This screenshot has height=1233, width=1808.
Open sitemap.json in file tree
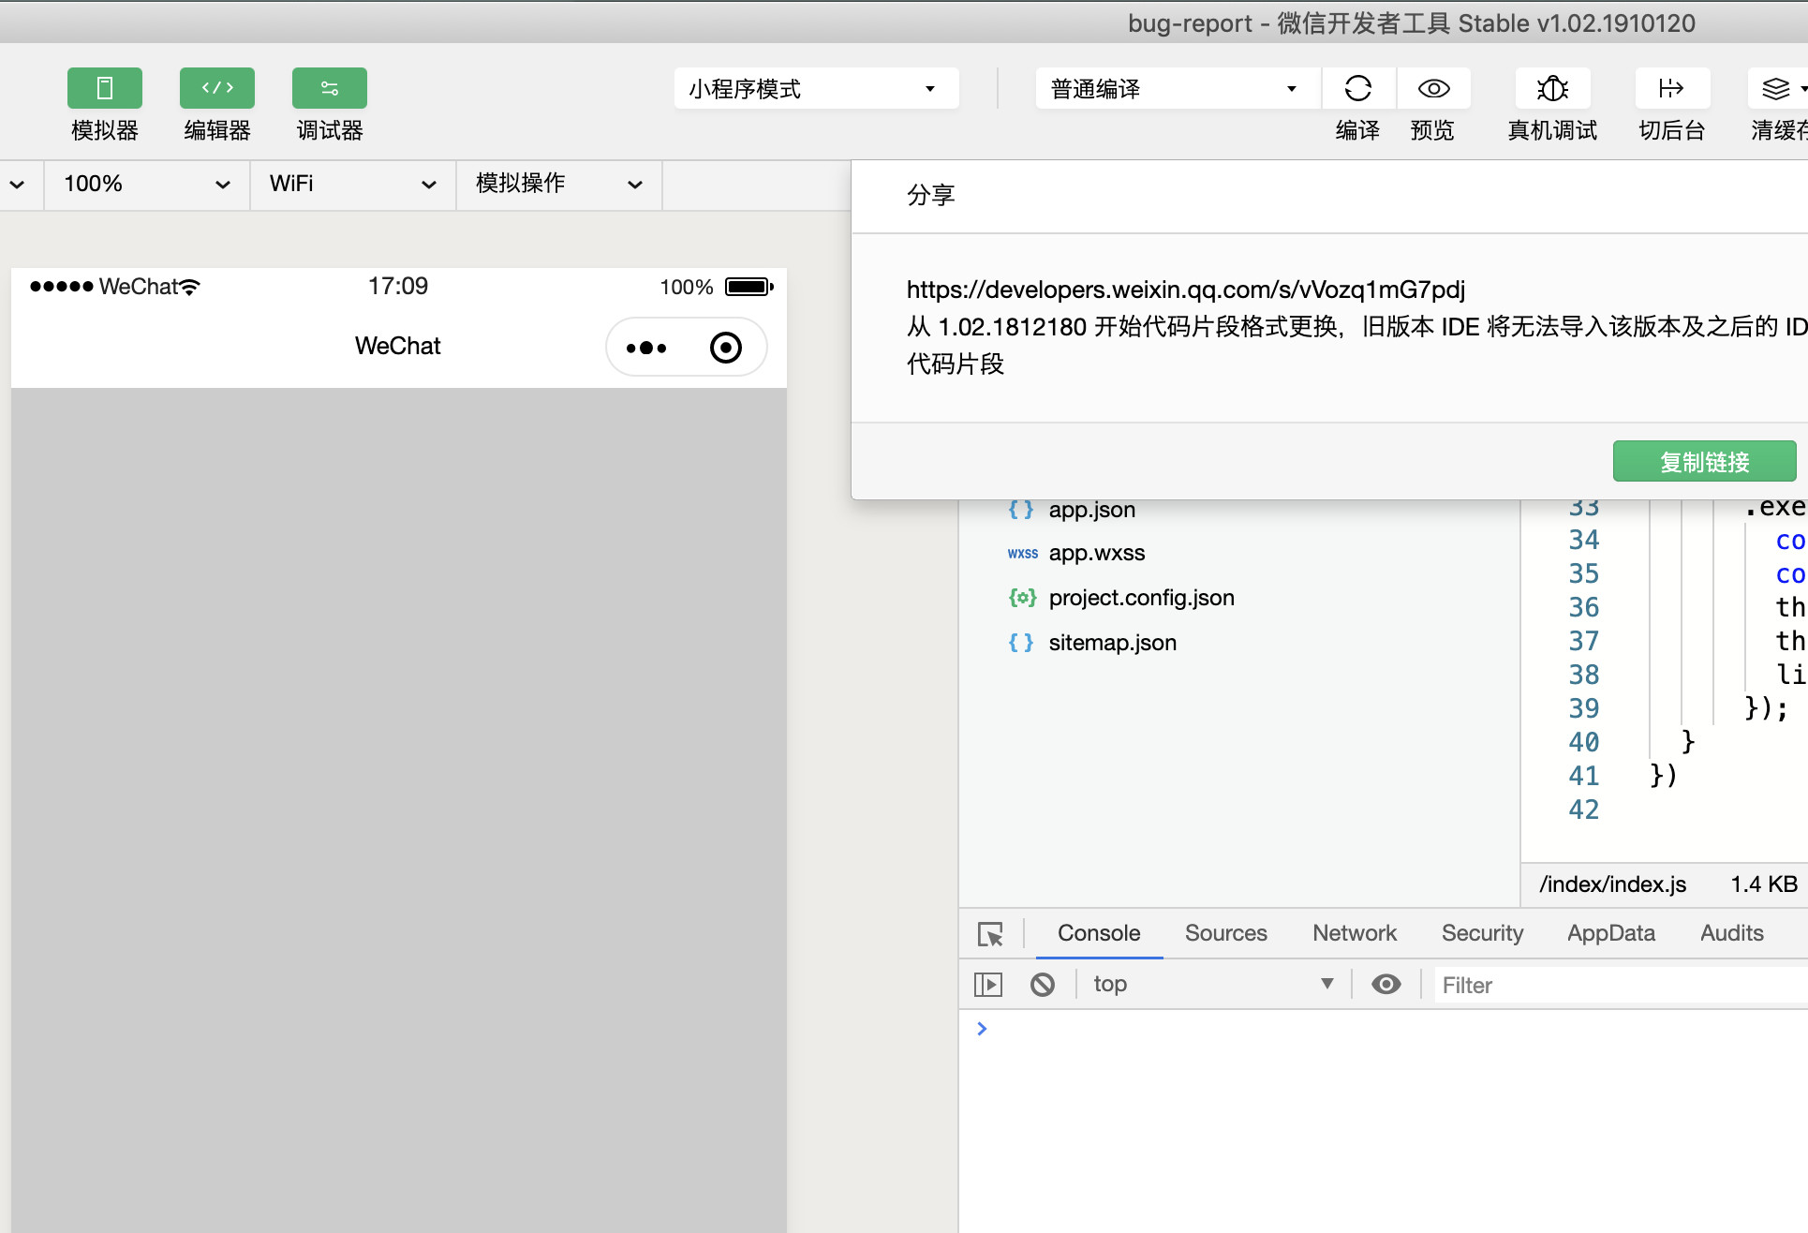(1112, 643)
